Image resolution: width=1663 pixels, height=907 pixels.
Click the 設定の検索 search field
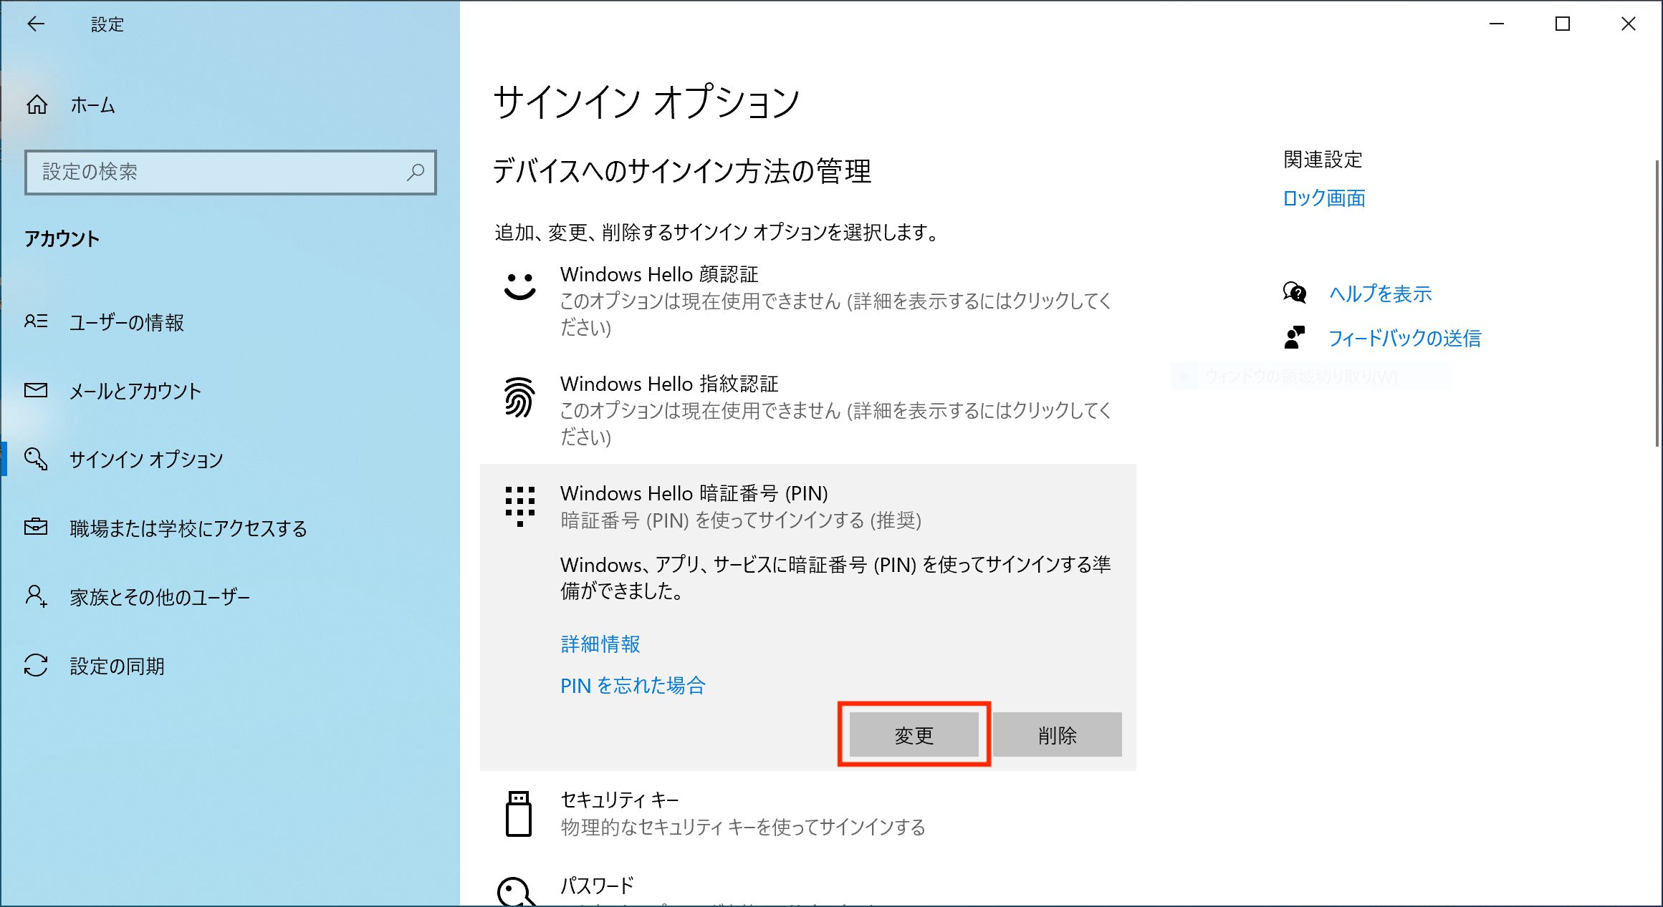(x=230, y=172)
